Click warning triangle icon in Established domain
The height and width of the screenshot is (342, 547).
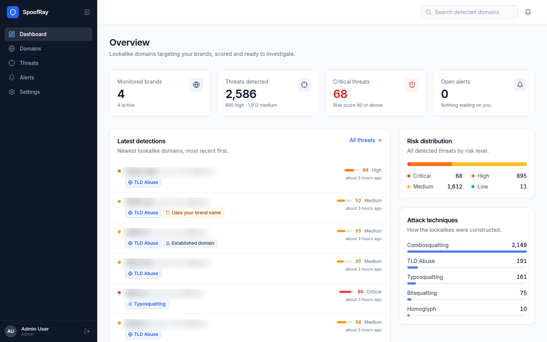click(x=168, y=243)
